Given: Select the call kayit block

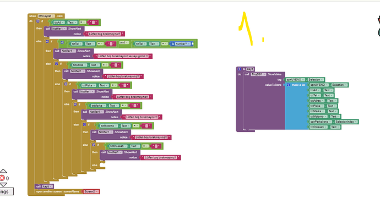Looking at the screenshot, I should (45, 186).
